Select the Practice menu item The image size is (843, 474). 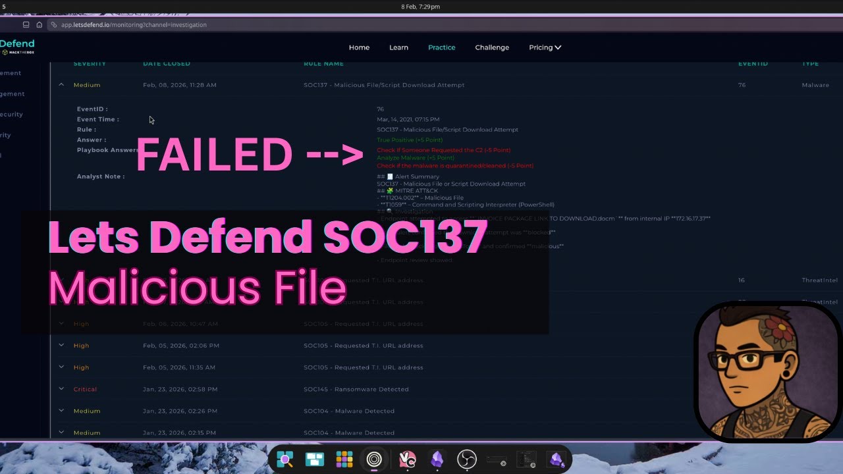[x=441, y=47]
